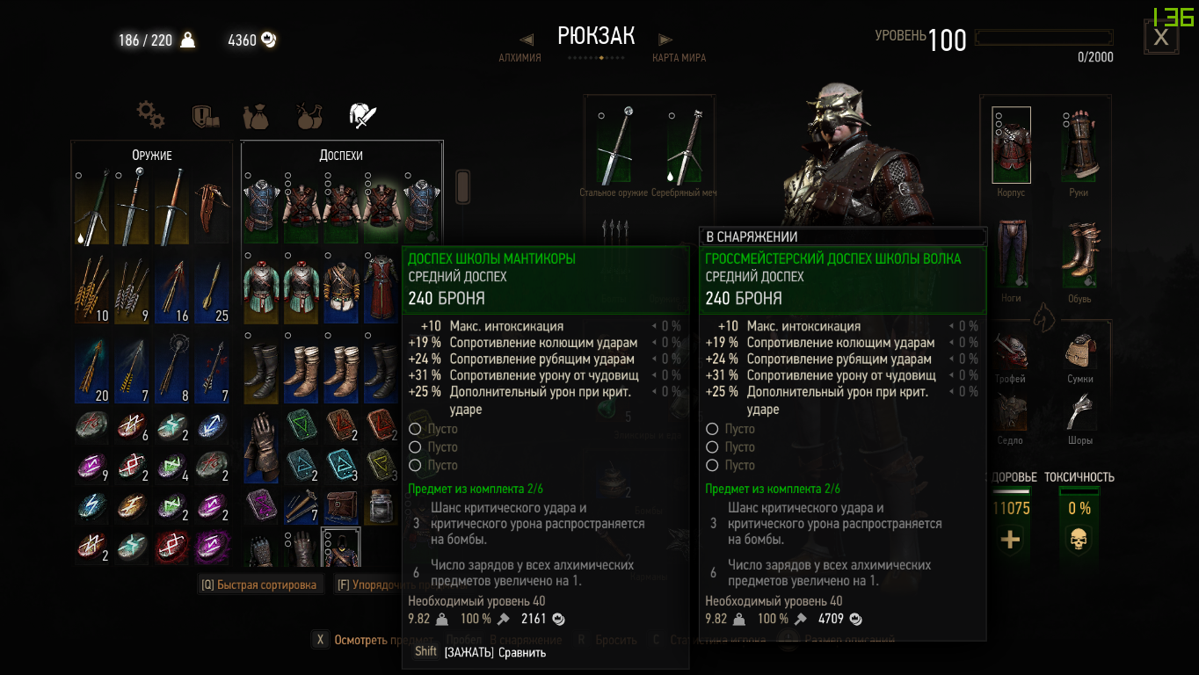
Task: Open the alchemy bombs and potions tab
Action: click(x=309, y=116)
